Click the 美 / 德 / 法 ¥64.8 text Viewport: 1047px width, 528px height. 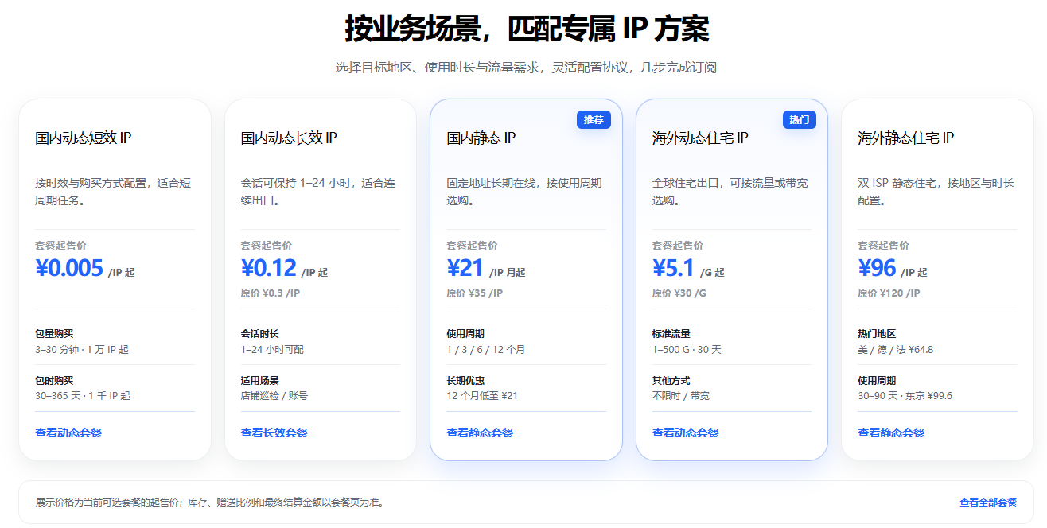896,349
